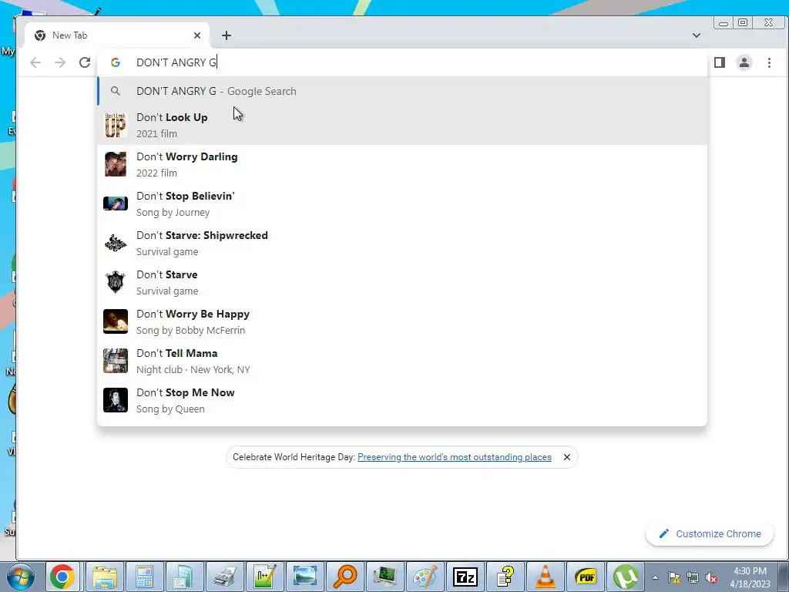Open Windows Explorer from the taskbar
This screenshot has width=789, height=592.
[104, 577]
